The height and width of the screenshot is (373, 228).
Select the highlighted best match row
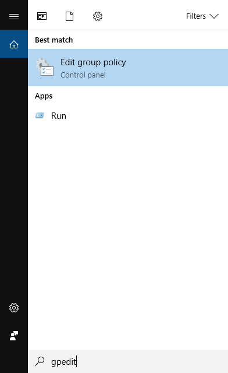(128, 68)
